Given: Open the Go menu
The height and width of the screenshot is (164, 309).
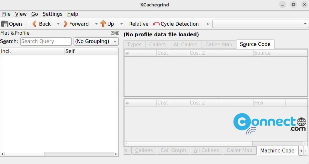Looking at the screenshot, I should [x=35, y=14].
